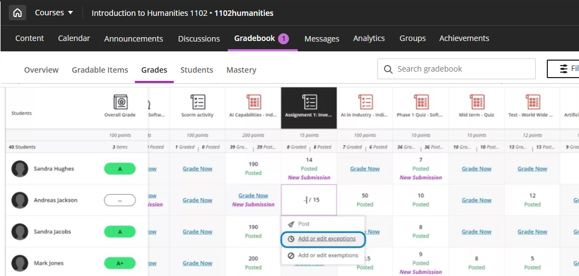Click Grade Now for Sandra Hughes Scorm activity
The height and width of the screenshot is (276, 579).
[198, 169]
